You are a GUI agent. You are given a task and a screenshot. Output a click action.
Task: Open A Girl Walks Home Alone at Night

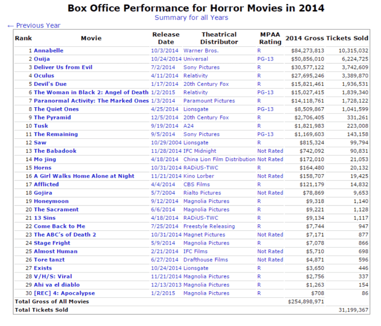83,176
